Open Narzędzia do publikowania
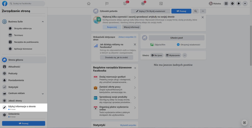 click(x=26, y=42)
